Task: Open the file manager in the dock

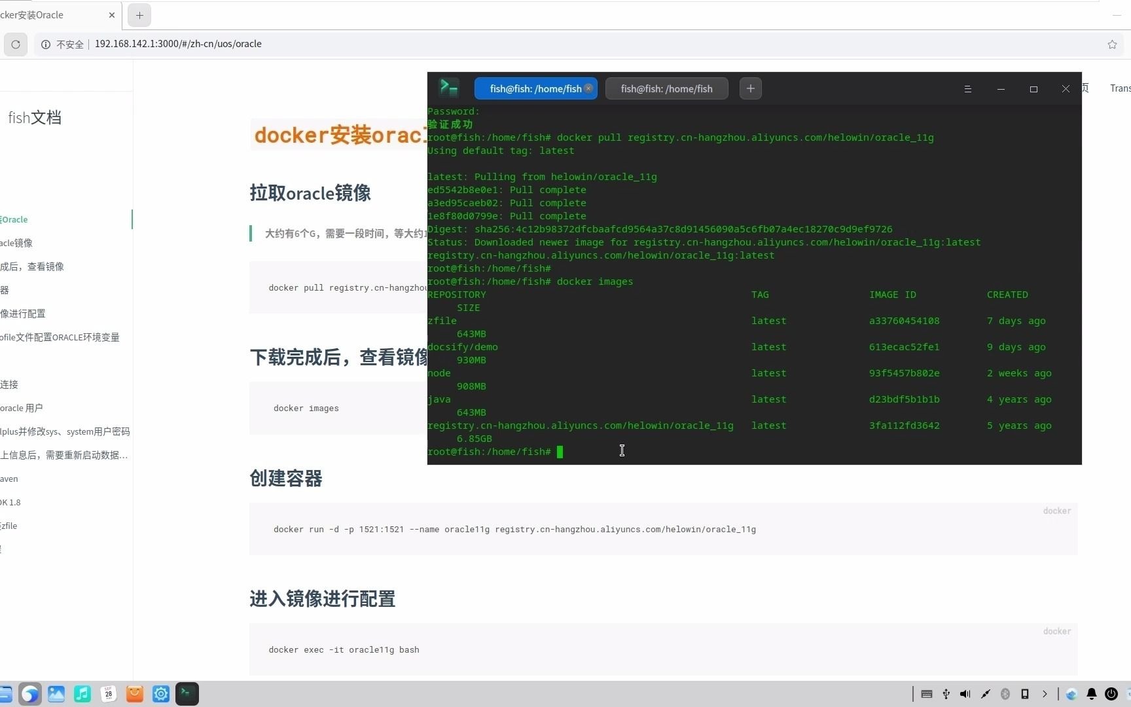Action: click(5, 694)
